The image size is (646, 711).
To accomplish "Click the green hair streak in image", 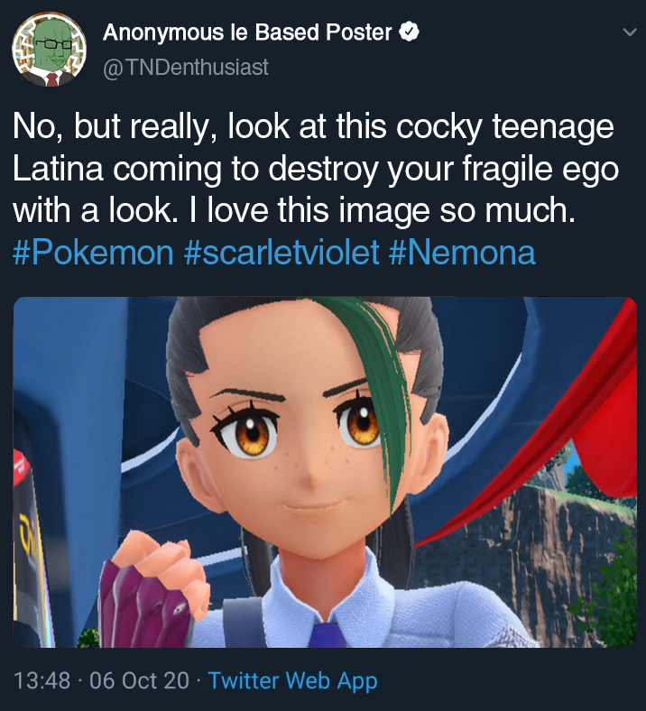I will pyautogui.click(x=376, y=390).
